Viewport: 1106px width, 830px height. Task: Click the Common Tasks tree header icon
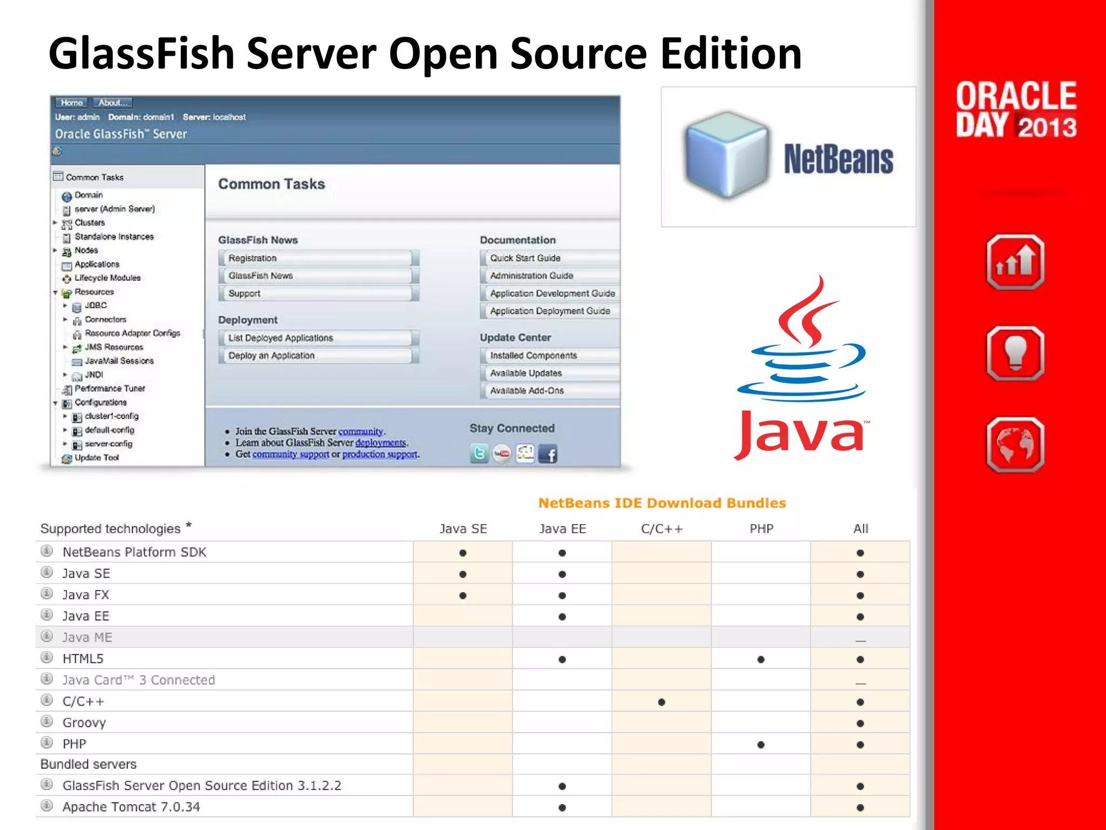(58, 176)
